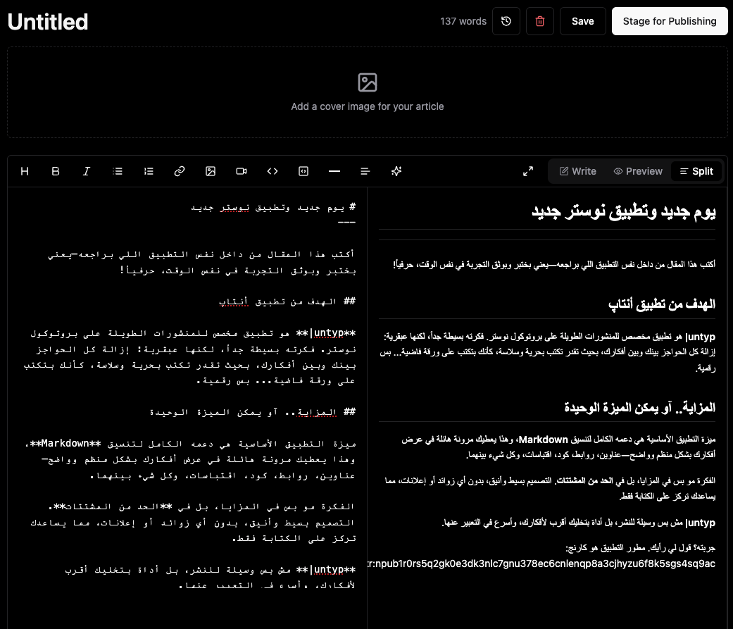This screenshot has height=629, width=733.
Task: Add a cover image for the article
Action: 368,92
